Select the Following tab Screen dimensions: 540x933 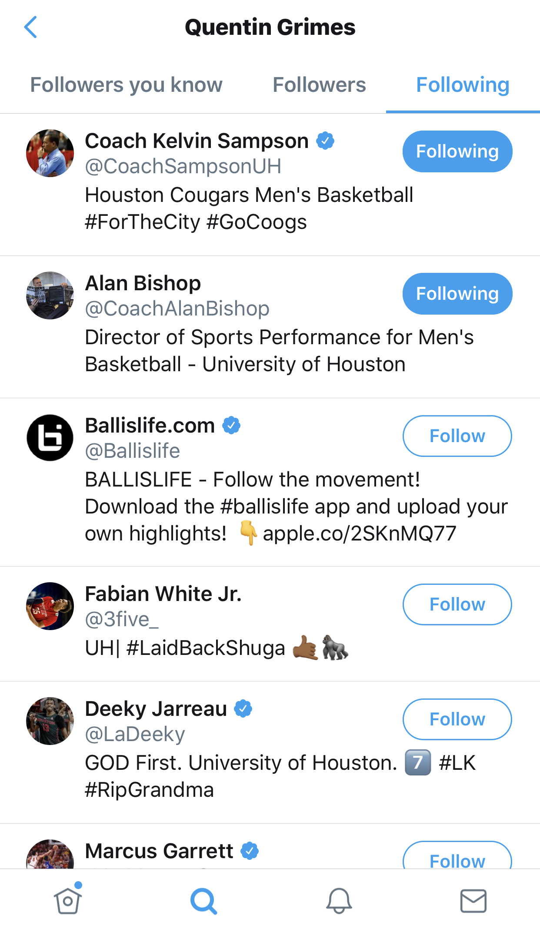463,85
